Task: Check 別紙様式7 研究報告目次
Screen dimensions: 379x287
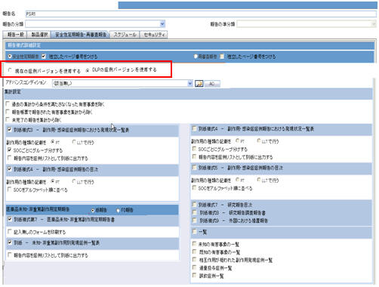Action: pos(194,205)
